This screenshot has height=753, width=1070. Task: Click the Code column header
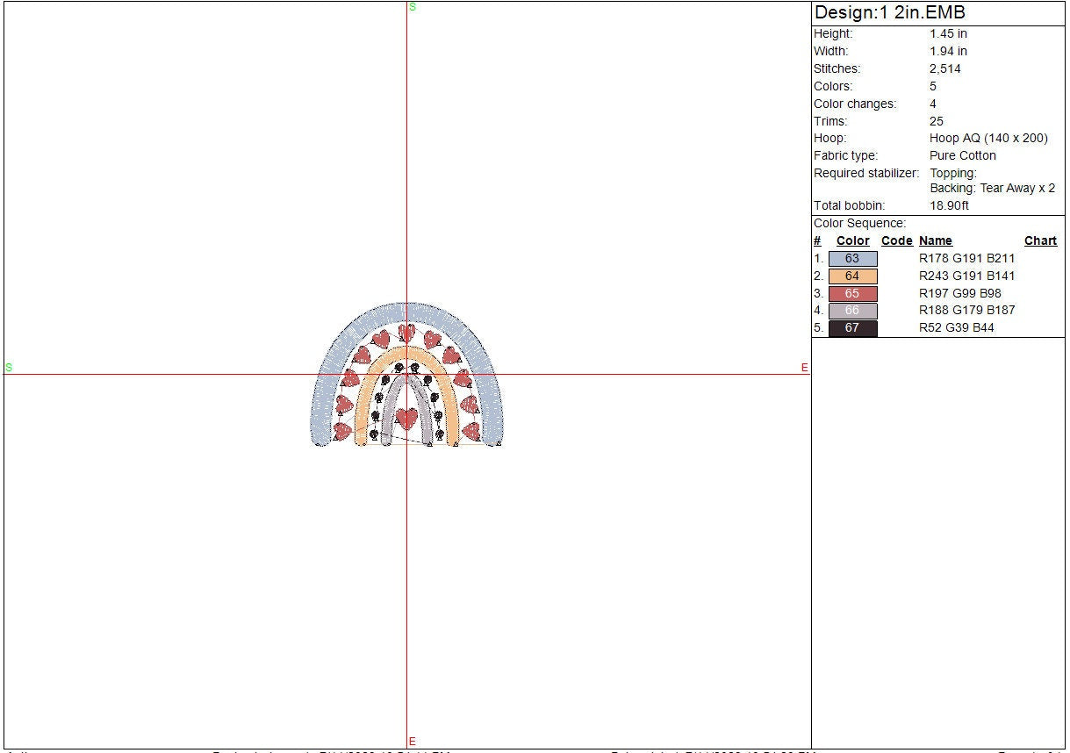896,240
